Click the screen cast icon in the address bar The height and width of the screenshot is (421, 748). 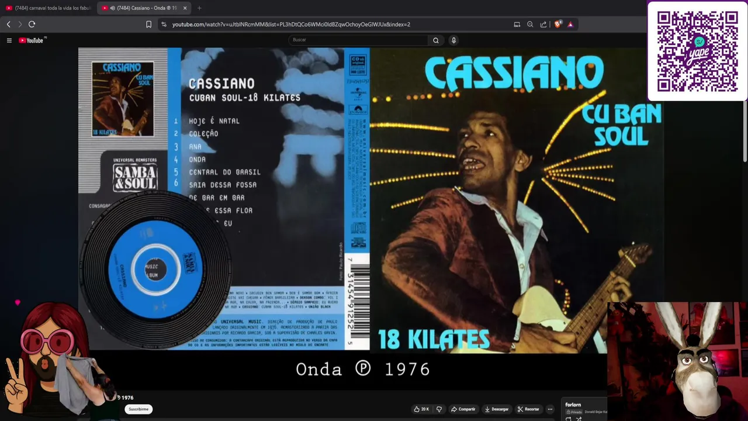point(517,24)
